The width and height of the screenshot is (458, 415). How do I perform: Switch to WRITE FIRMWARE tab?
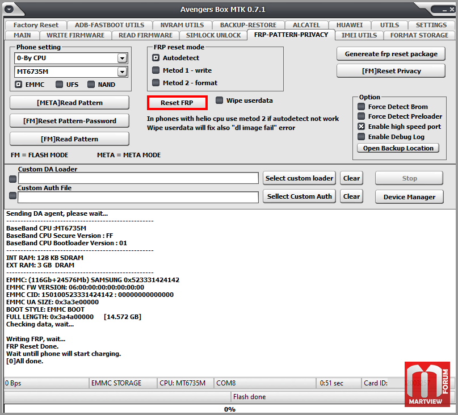coord(75,35)
